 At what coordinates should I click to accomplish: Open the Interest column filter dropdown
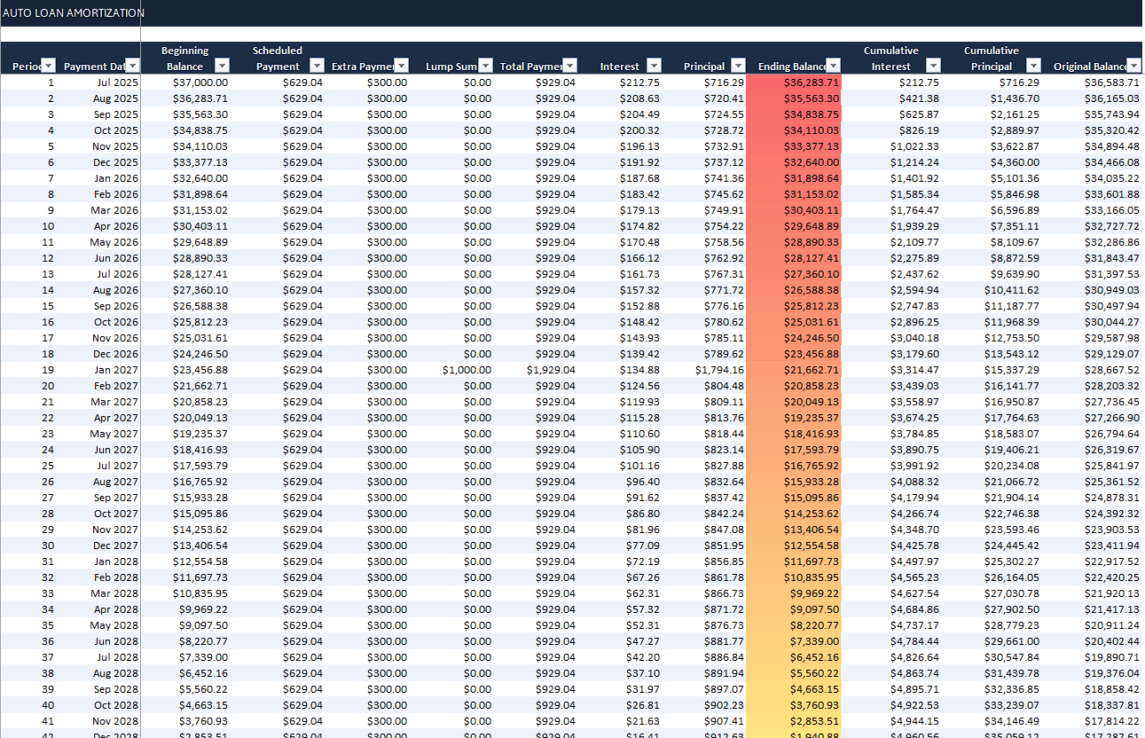654,66
